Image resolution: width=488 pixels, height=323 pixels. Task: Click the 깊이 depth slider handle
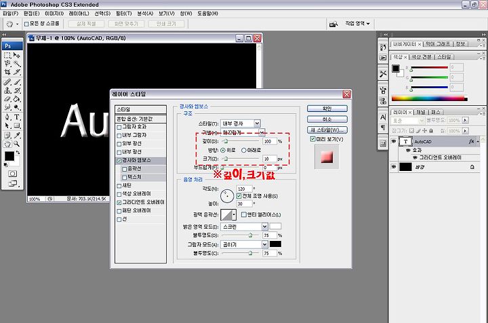click(x=226, y=141)
